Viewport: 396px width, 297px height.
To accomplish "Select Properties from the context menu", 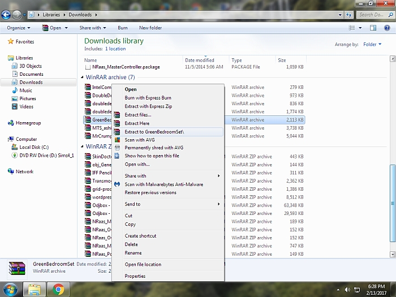I will click(x=135, y=276).
